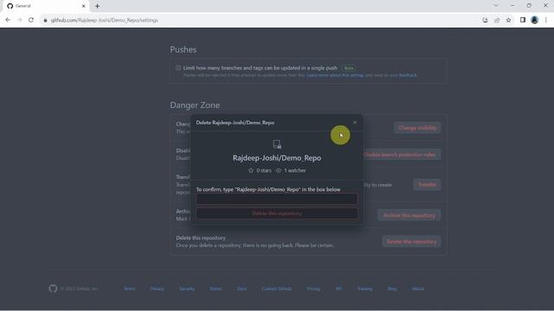Click Archive this repository button

coord(409,215)
